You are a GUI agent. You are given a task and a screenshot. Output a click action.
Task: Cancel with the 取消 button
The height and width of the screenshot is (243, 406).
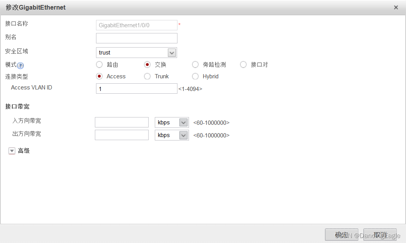click(380, 235)
